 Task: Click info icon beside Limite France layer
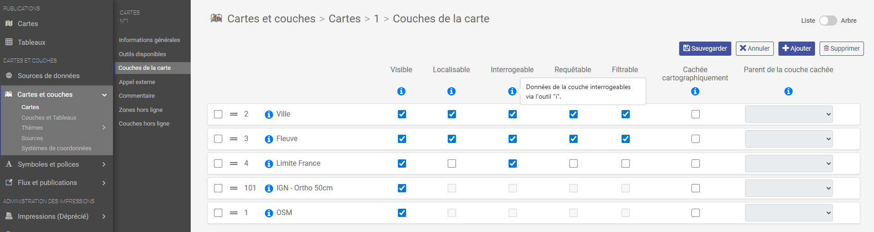269,164
